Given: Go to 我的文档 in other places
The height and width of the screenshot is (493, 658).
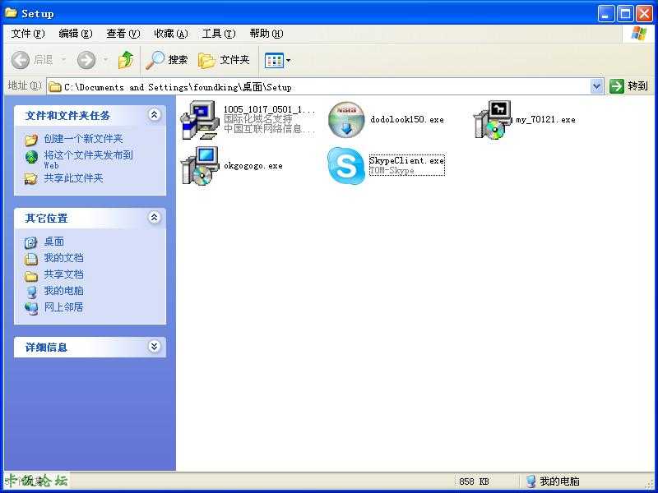Looking at the screenshot, I should [64, 258].
